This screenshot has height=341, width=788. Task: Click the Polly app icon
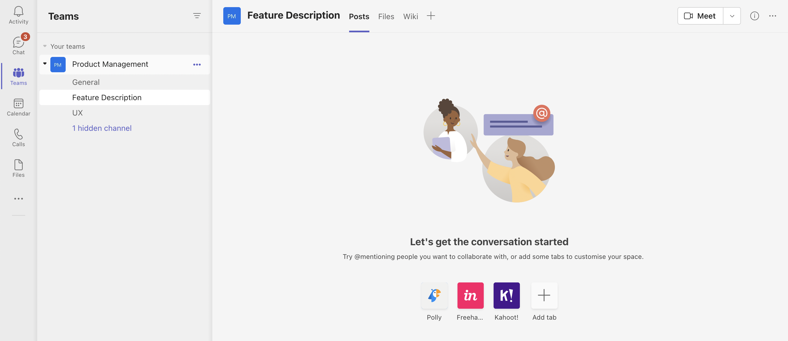click(x=434, y=295)
